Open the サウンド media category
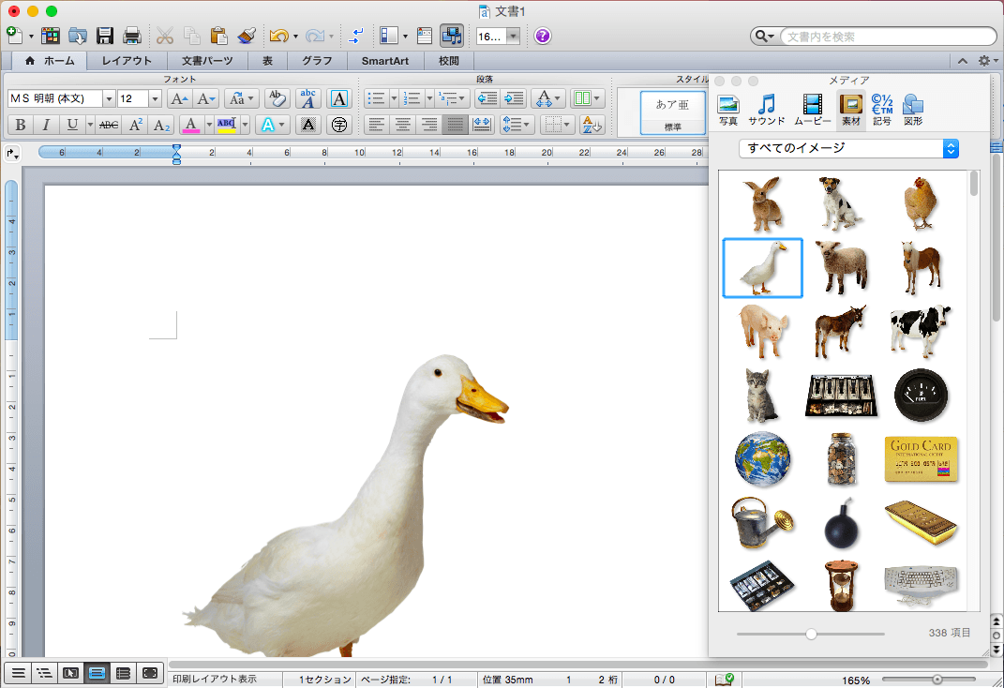This screenshot has height=688, width=1004. click(x=766, y=110)
